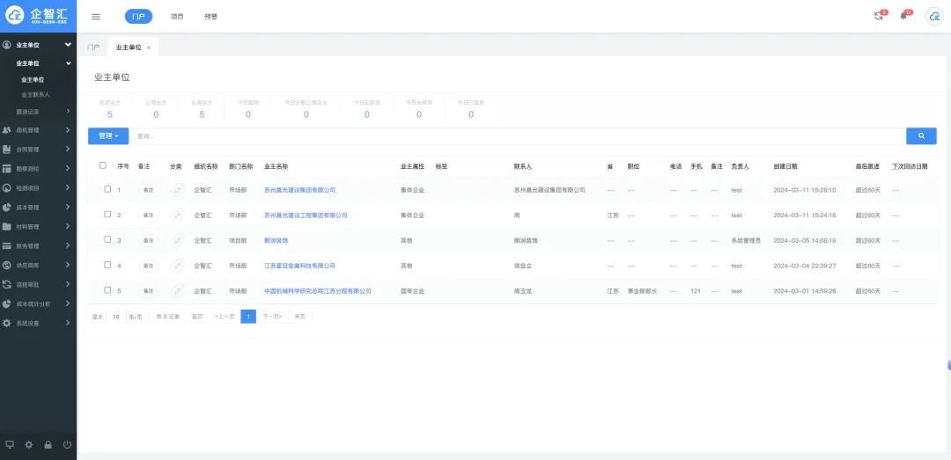Select the 门户 page tab
Screen dimensions: 951x460
click(93, 47)
